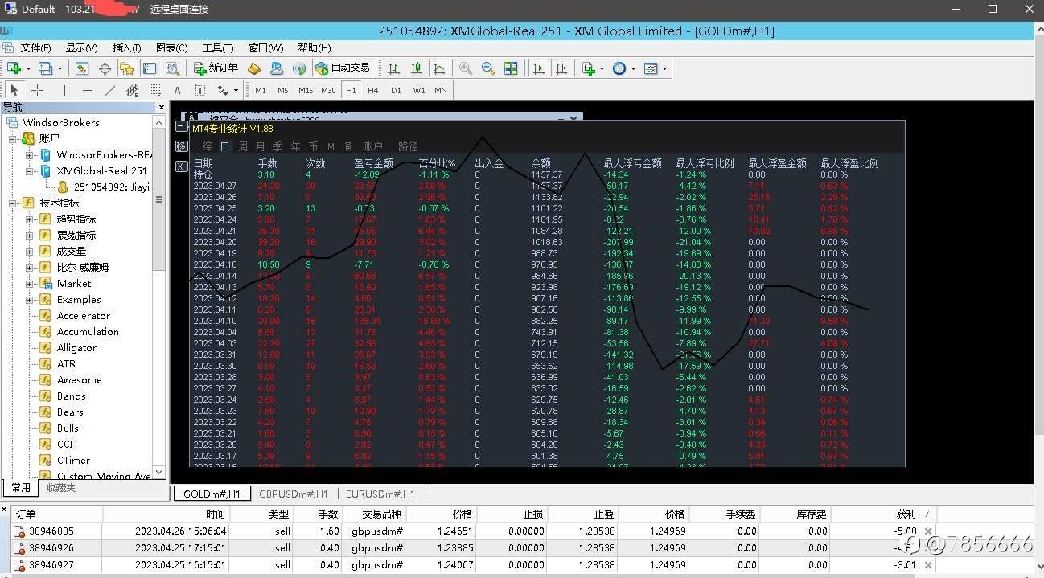Open the 工具(T) menu
This screenshot has width=1044, height=578.
point(218,48)
